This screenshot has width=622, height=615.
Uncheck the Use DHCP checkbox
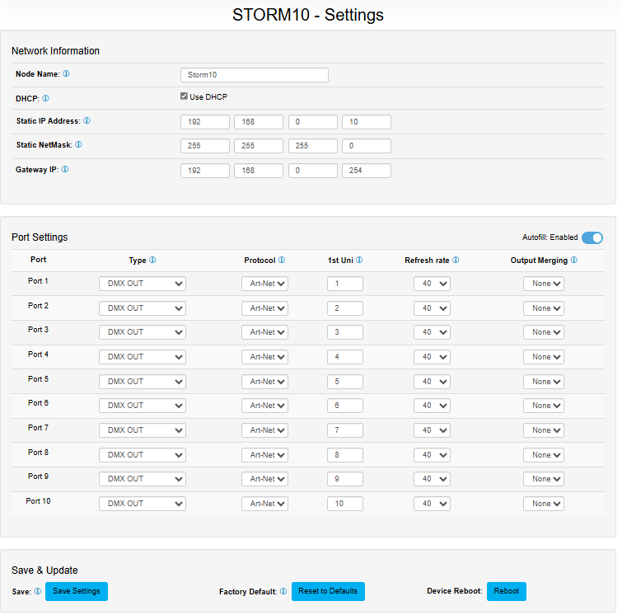tap(184, 96)
